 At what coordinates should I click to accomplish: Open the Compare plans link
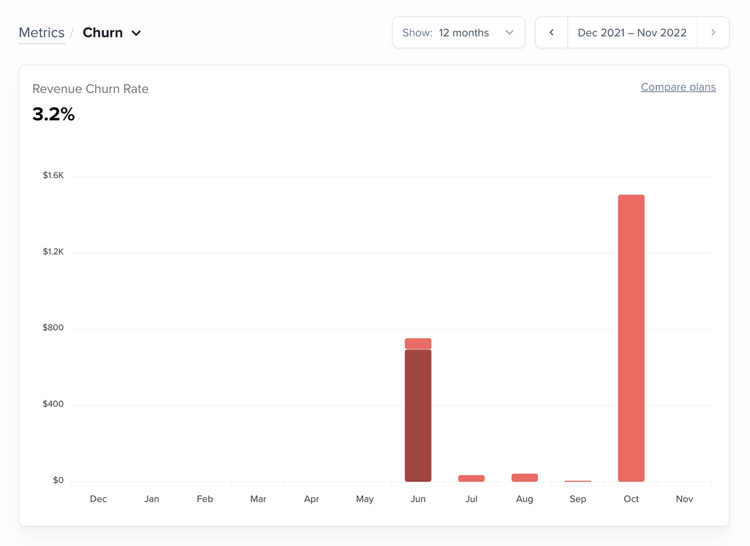pos(678,87)
